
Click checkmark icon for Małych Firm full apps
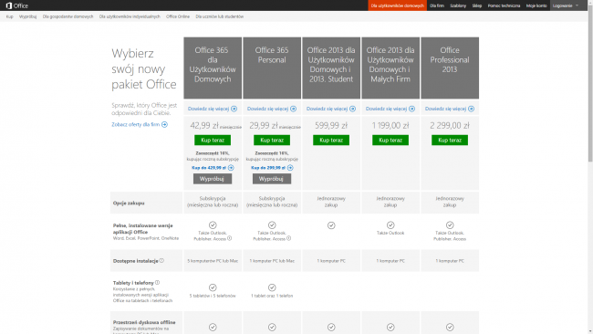click(390, 225)
